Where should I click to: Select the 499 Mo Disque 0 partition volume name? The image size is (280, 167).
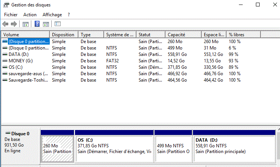[29, 48]
